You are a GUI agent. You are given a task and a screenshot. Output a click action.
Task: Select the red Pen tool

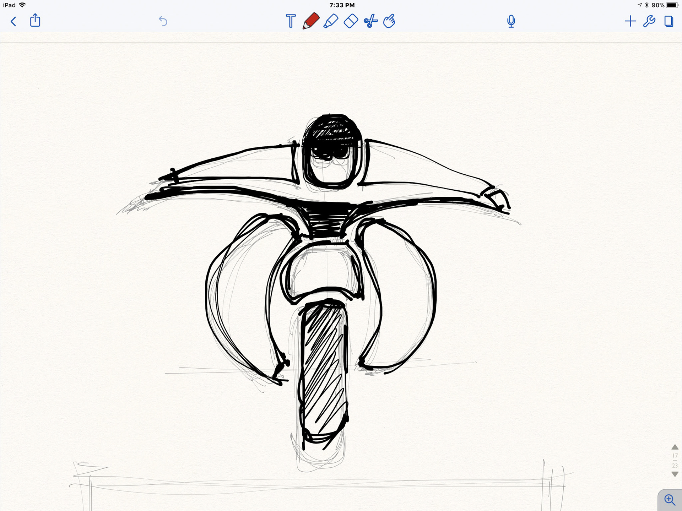[x=311, y=21]
